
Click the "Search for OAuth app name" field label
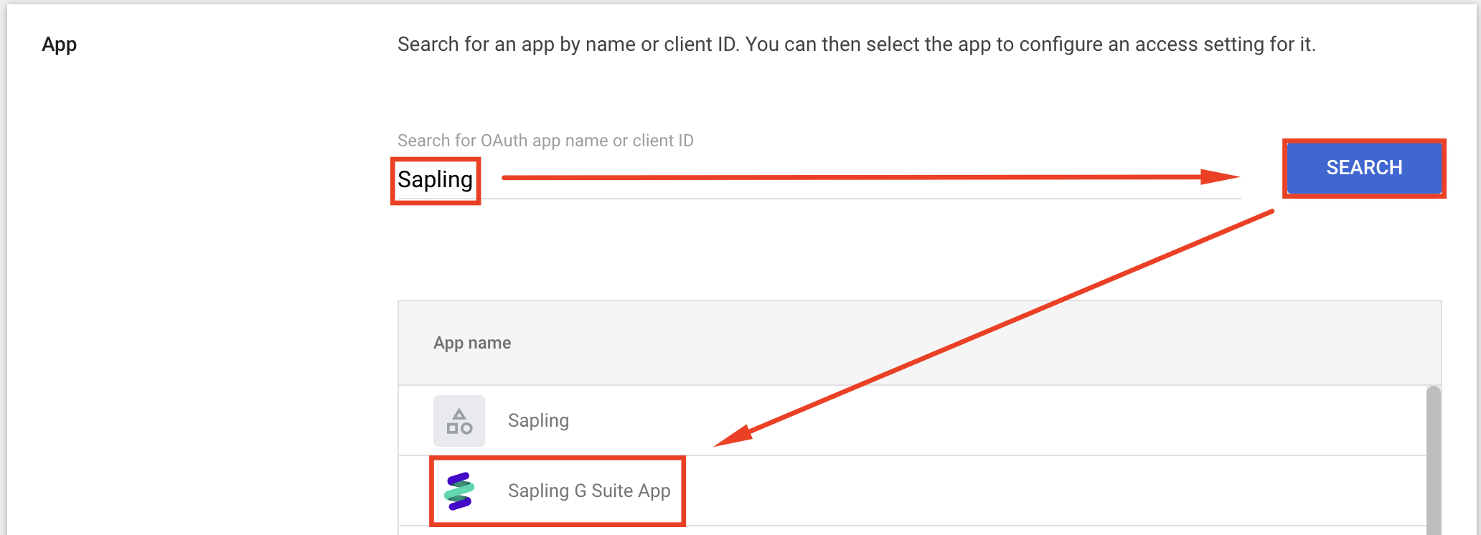click(x=545, y=141)
